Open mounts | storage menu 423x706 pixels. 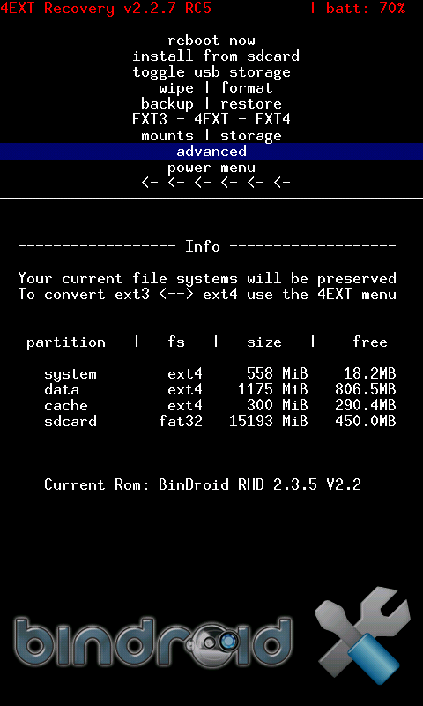point(211,136)
